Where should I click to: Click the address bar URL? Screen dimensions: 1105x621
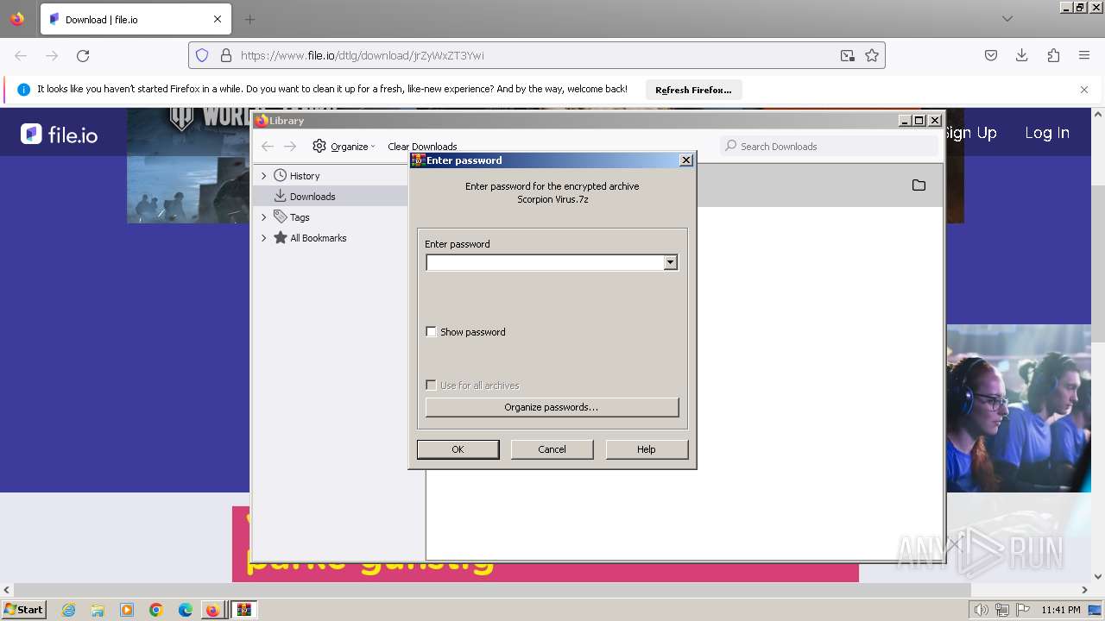pos(363,55)
